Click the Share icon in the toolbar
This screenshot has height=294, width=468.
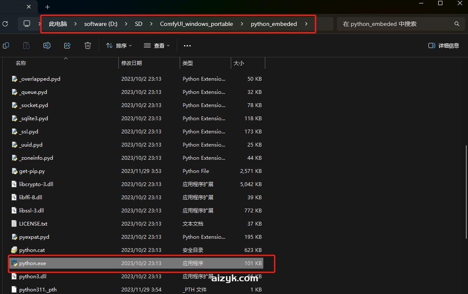click(x=67, y=45)
